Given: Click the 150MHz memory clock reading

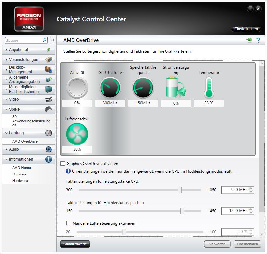Looking at the screenshot, I should [x=143, y=103].
